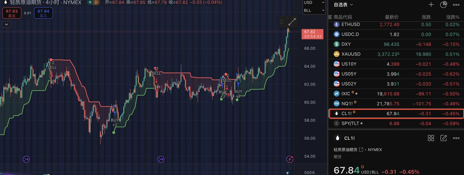Open the watchlist pie chart view icon
Screen dimensions: 464x175
(x=443, y=4)
